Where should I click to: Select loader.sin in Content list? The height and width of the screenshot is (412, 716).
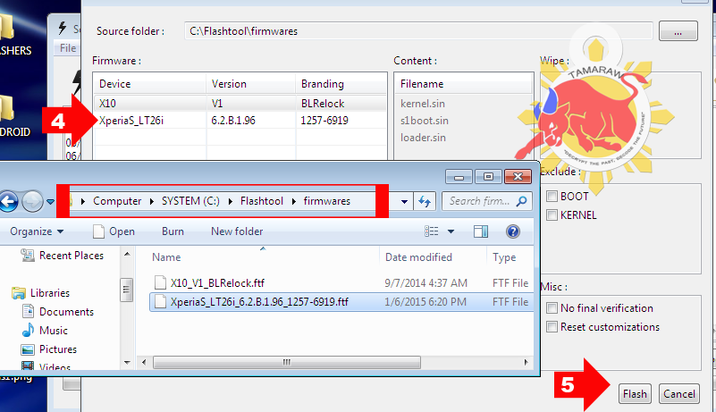pyautogui.click(x=423, y=138)
